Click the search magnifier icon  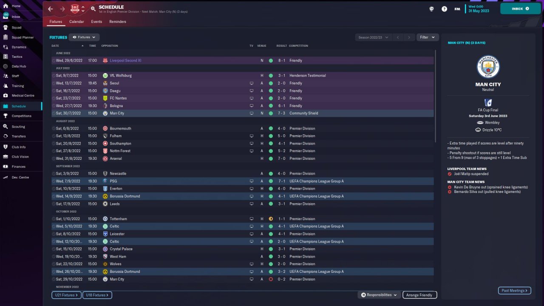coord(93,9)
